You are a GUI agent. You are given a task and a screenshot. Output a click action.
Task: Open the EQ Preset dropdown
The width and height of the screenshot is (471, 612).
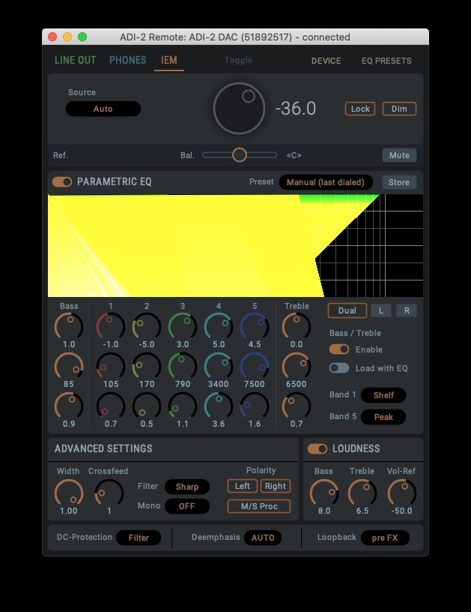(x=326, y=182)
